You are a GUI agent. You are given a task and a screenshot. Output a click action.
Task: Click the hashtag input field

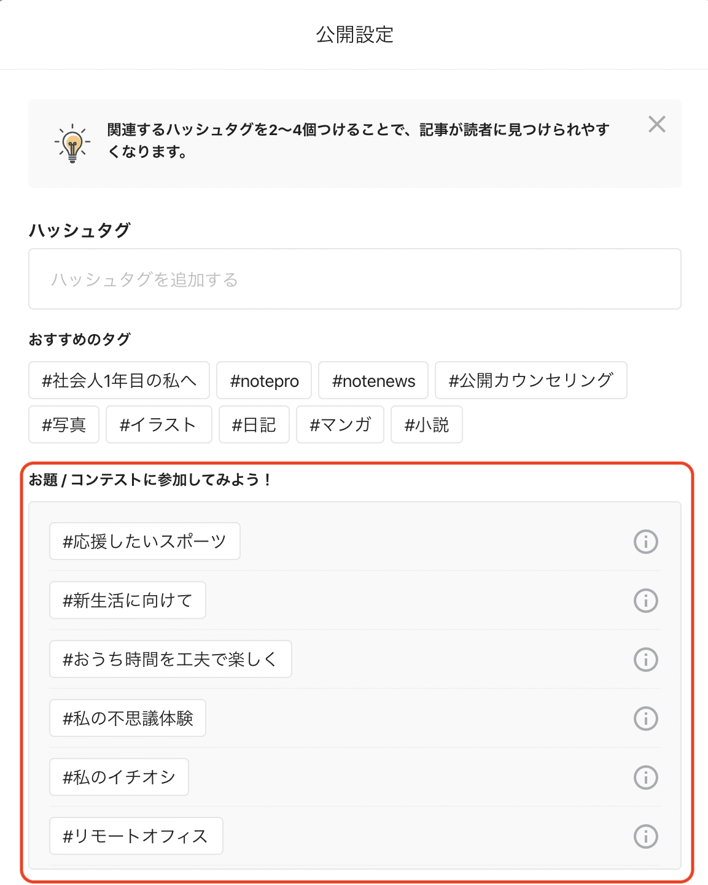click(x=354, y=279)
